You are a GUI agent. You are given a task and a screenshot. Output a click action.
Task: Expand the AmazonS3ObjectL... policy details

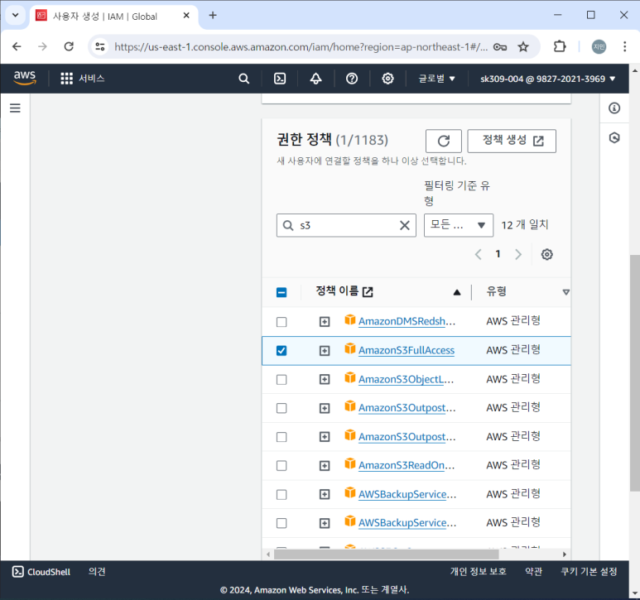[x=324, y=379]
